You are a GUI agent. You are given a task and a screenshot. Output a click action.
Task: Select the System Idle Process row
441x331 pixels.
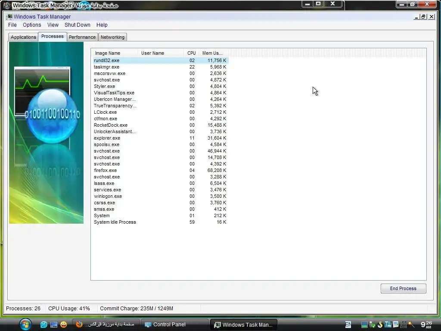pyautogui.click(x=161, y=222)
